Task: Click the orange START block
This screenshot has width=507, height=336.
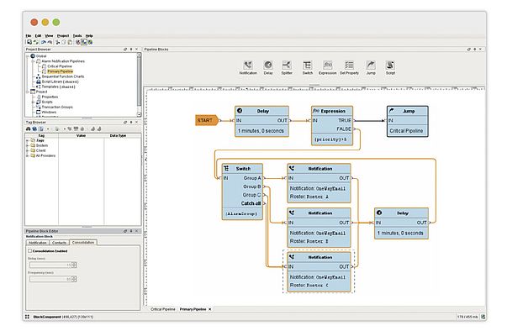Action: coord(207,120)
